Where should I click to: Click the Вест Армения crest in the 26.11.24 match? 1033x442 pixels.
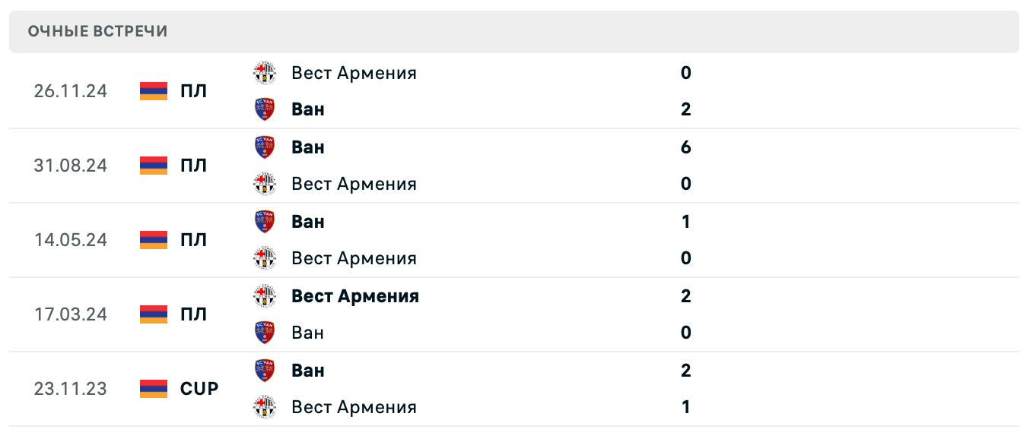click(265, 73)
